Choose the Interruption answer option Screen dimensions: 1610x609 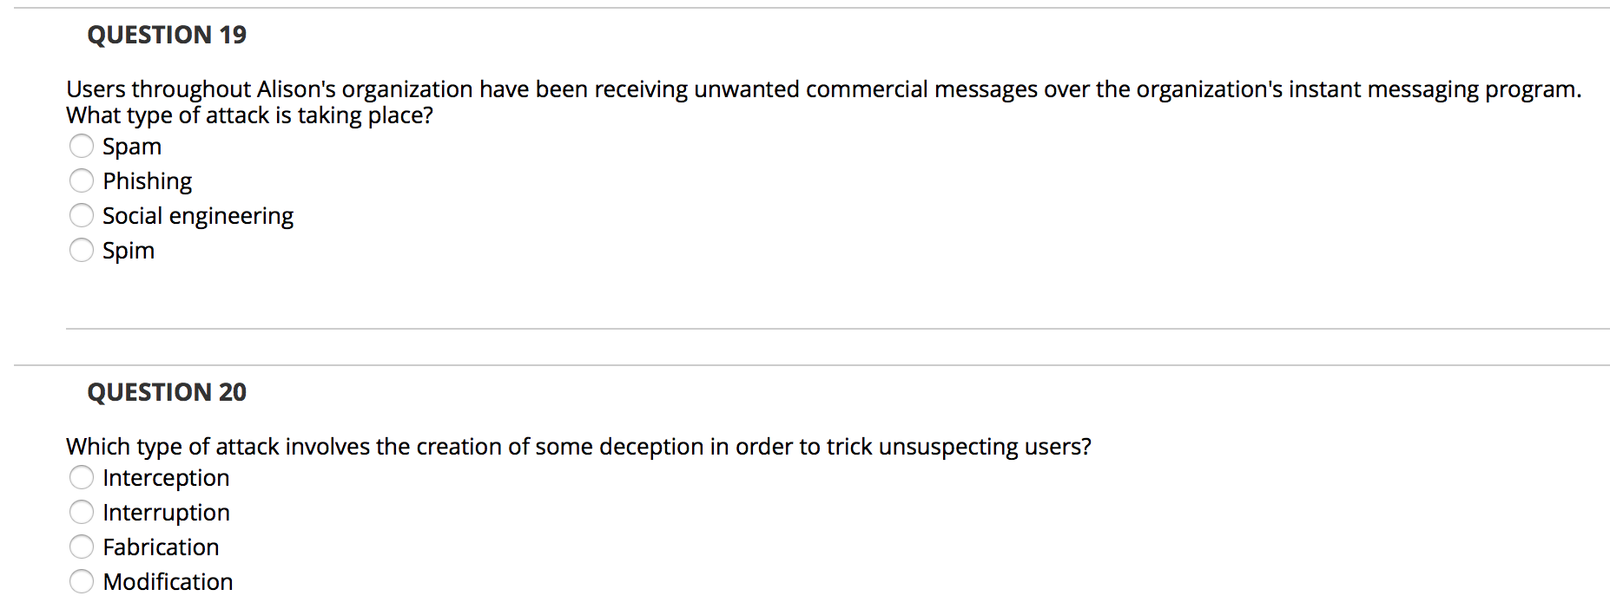click(82, 512)
